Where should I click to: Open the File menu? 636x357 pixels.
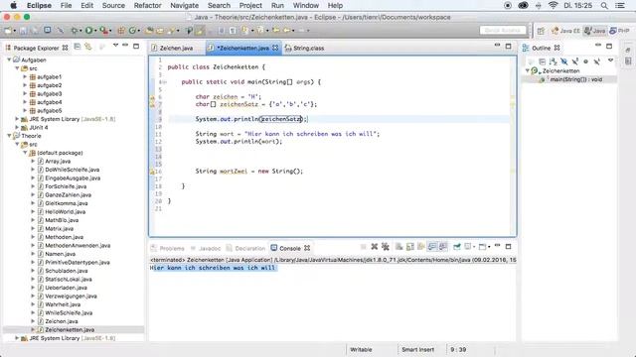[66, 5]
